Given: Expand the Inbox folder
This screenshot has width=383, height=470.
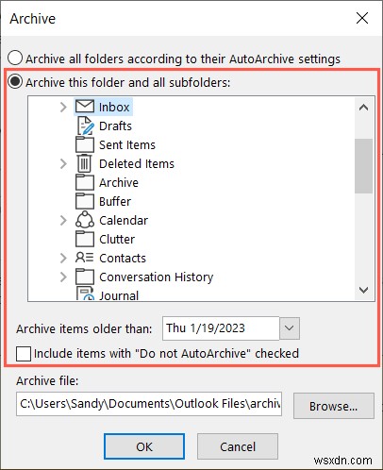Looking at the screenshot, I should pos(63,107).
